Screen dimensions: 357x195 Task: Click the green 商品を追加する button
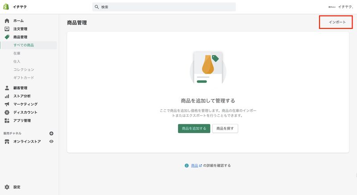[194, 128]
